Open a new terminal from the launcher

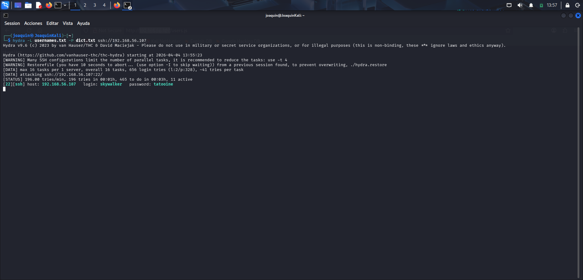[x=58, y=5]
